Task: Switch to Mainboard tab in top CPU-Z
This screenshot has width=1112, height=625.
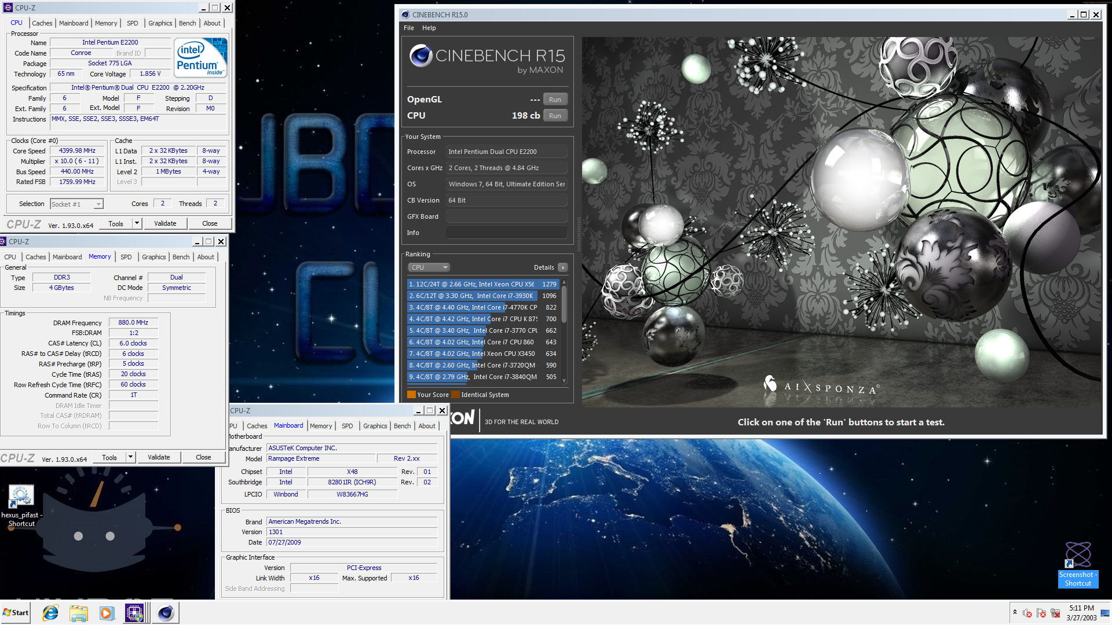Action: (x=74, y=23)
